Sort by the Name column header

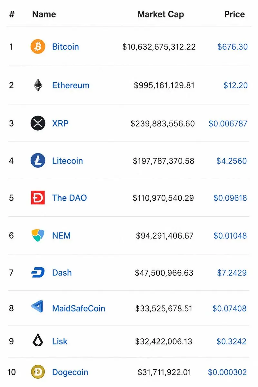point(44,14)
